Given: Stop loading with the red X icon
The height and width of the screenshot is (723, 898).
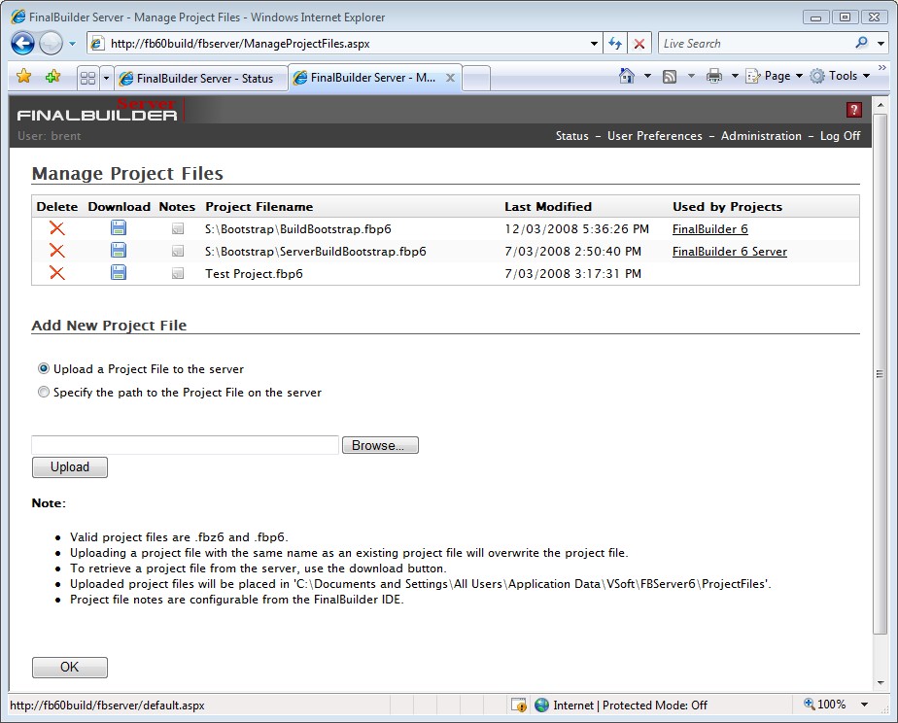Looking at the screenshot, I should (x=639, y=44).
